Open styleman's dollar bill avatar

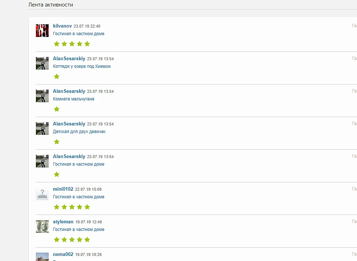[42, 226]
